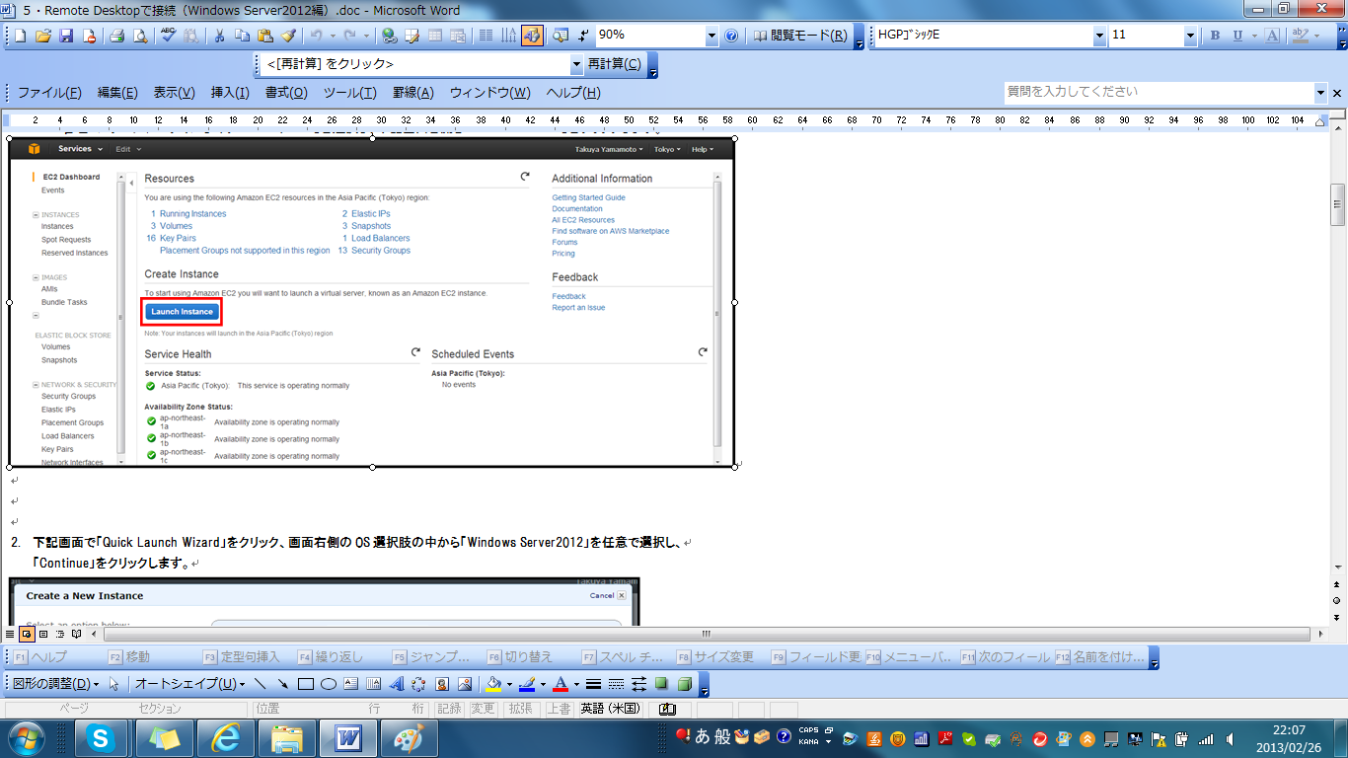Toggle Bold formatting
1348x758 pixels.
1215,36
